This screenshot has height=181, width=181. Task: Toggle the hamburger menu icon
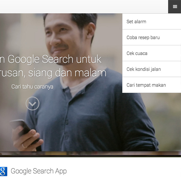tap(175, 6)
